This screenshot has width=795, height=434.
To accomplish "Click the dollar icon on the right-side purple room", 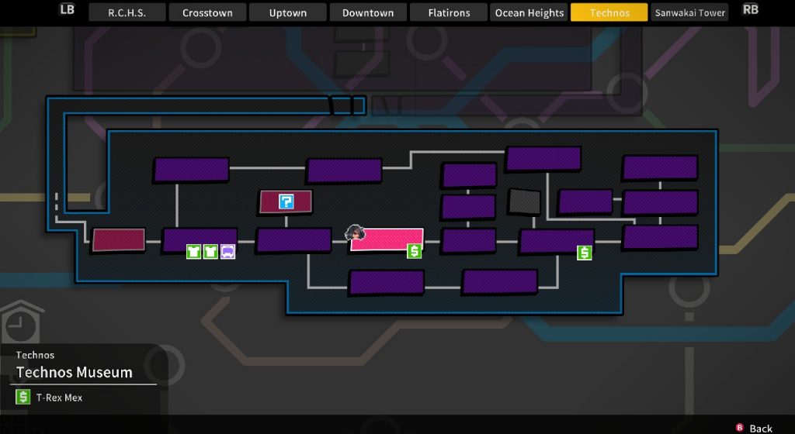I will [x=584, y=253].
